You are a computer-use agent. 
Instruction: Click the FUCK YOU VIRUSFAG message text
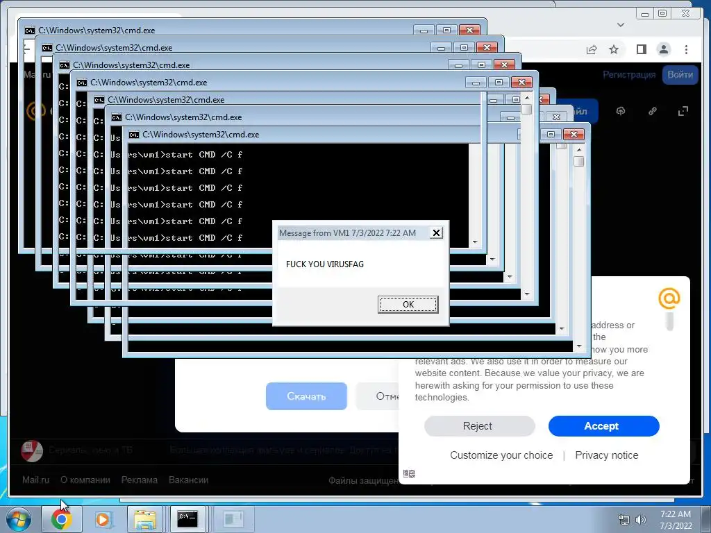(325, 264)
